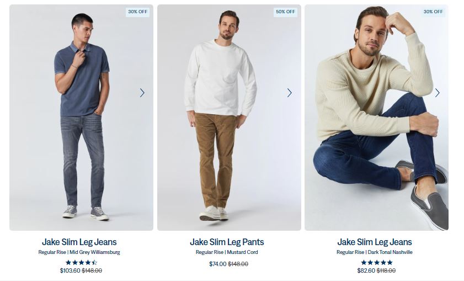
Task: Click the $74.00 sale price
Action: pos(217,264)
